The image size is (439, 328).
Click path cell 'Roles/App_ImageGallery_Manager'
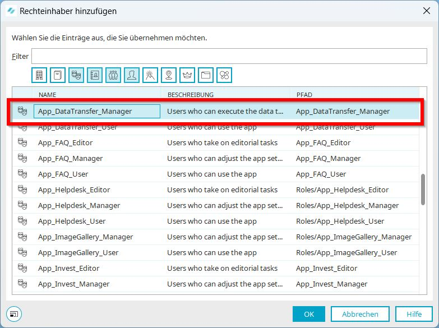coord(354,237)
